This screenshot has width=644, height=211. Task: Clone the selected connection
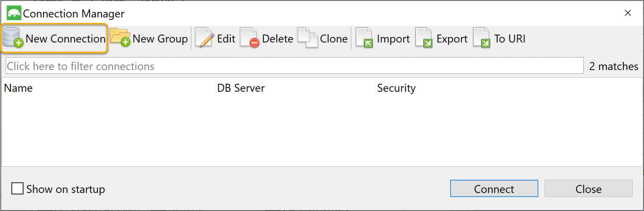coord(322,38)
